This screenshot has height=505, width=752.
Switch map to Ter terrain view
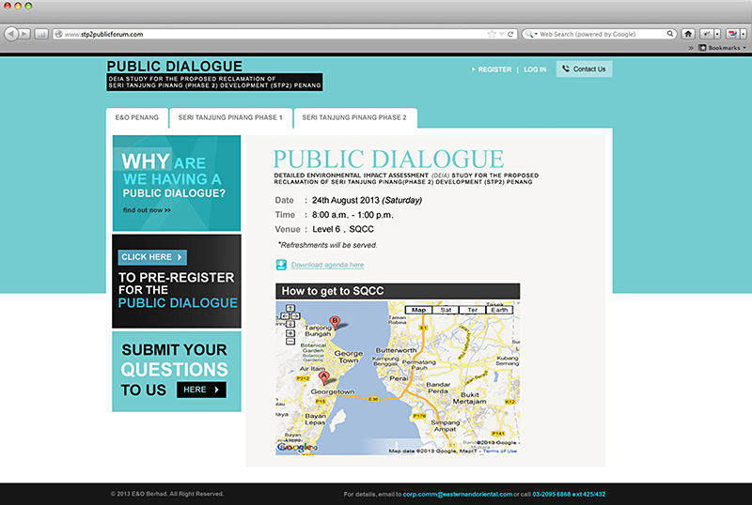473,310
